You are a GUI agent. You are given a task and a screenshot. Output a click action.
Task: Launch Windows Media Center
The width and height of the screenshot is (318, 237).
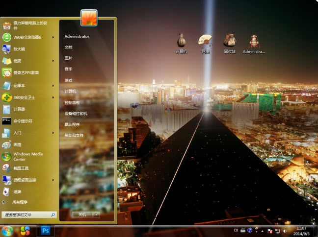(x=27, y=157)
